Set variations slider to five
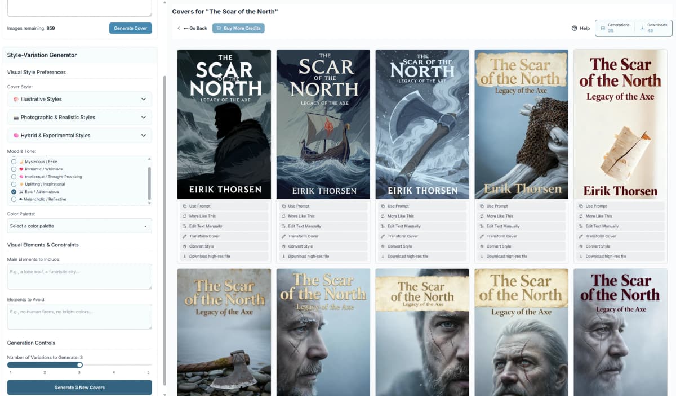The width and height of the screenshot is (676, 396). pos(148,364)
